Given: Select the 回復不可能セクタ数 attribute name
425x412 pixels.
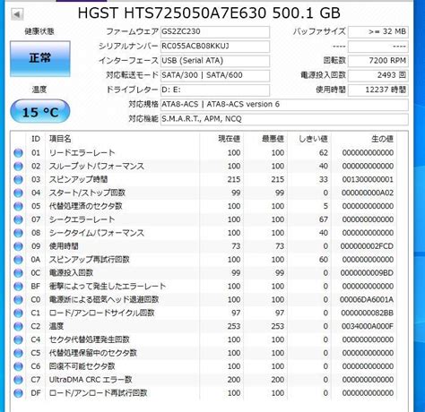Looking at the screenshot, I should (82, 366).
